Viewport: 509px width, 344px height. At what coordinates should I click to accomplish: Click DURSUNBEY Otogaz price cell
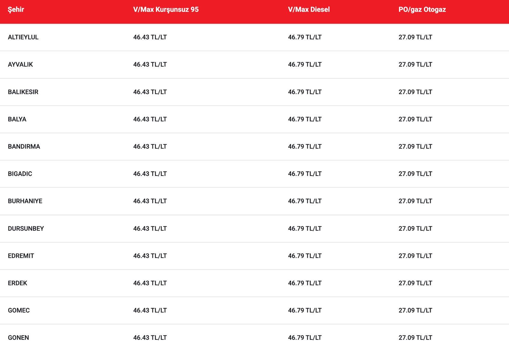(415, 228)
